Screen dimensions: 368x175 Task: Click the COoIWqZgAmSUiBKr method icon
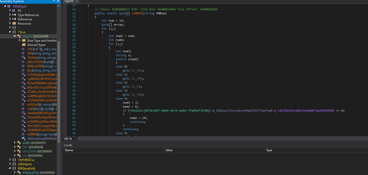point(23,74)
